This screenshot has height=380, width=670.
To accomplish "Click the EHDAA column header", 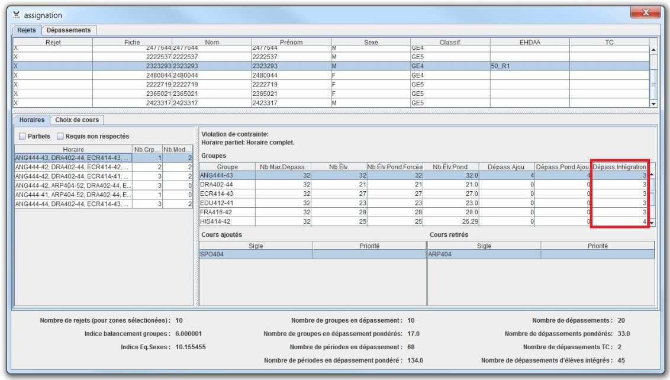I will tap(530, 42).
